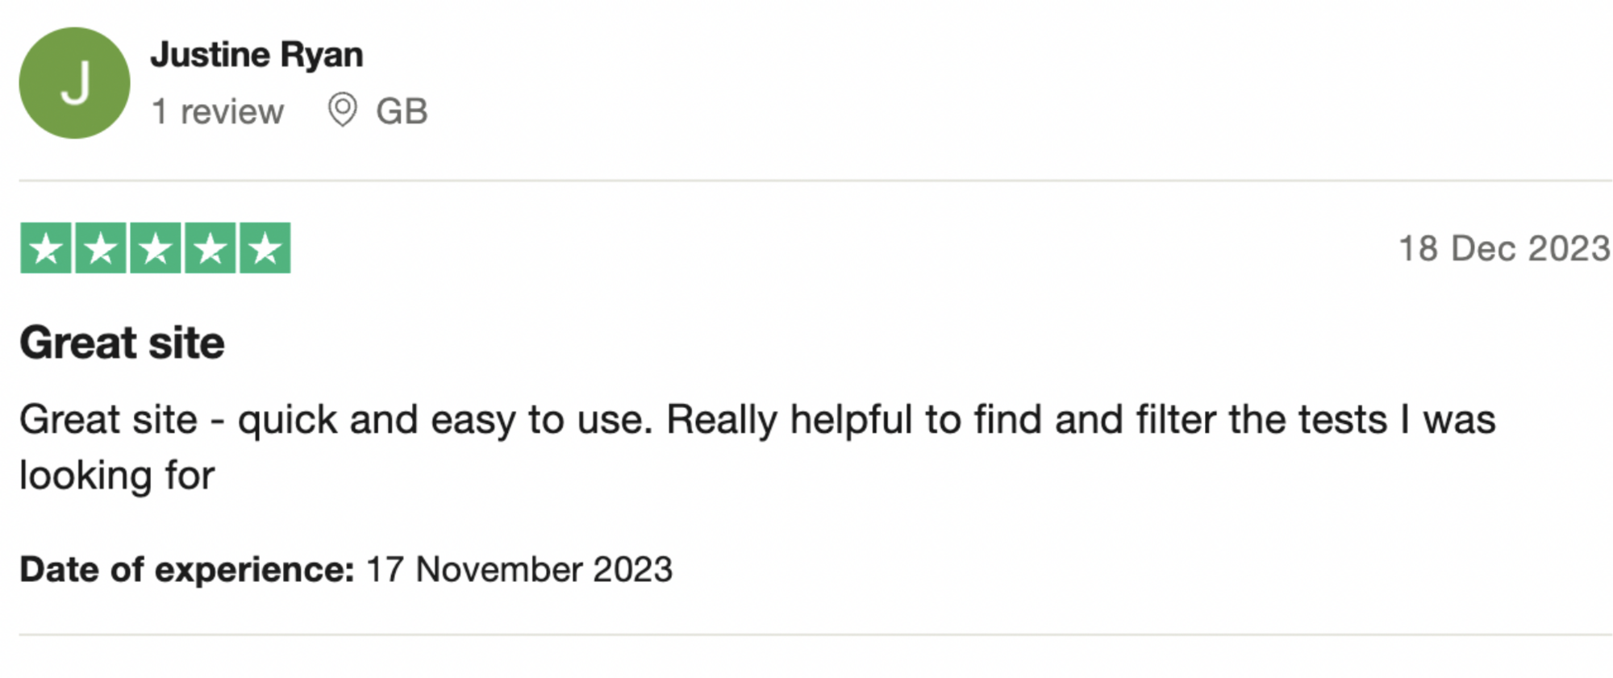
Task: Click the 18 Dec 2023 review date
Action: (x=1504, y=248)
